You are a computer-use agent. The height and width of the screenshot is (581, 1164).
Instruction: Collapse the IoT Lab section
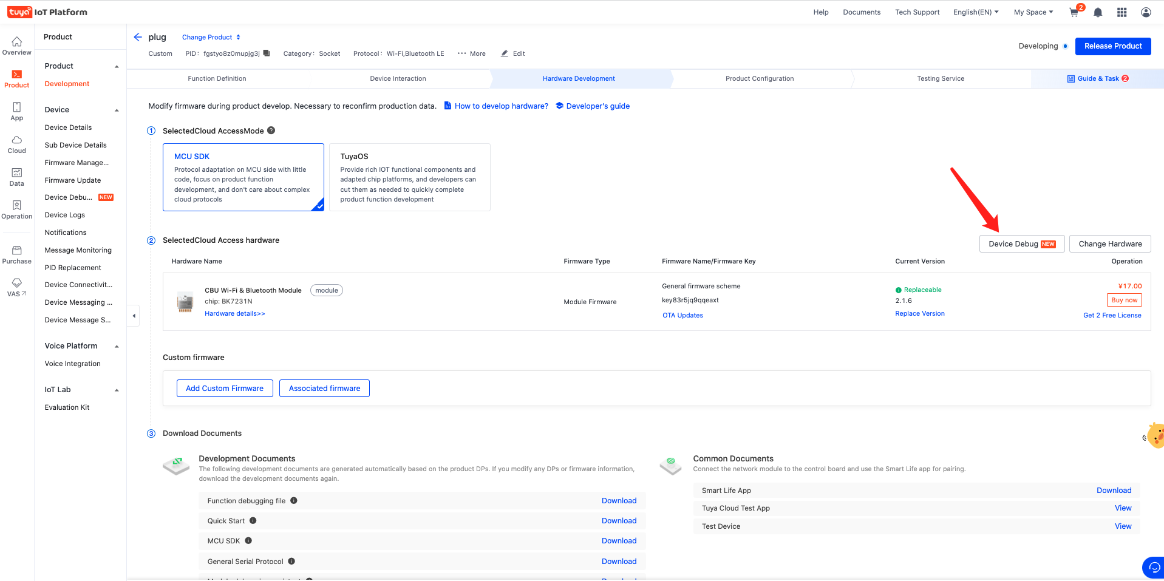click(117, 390)
